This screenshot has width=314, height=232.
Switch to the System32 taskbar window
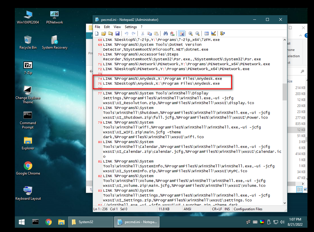point(91,222)
